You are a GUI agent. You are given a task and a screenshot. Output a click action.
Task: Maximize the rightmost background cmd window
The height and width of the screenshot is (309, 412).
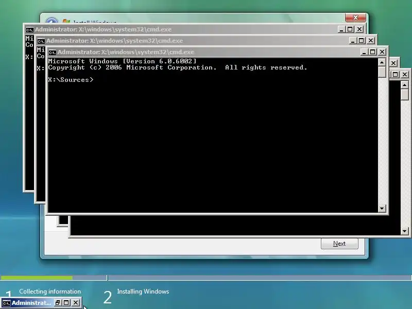pos(395,75)
